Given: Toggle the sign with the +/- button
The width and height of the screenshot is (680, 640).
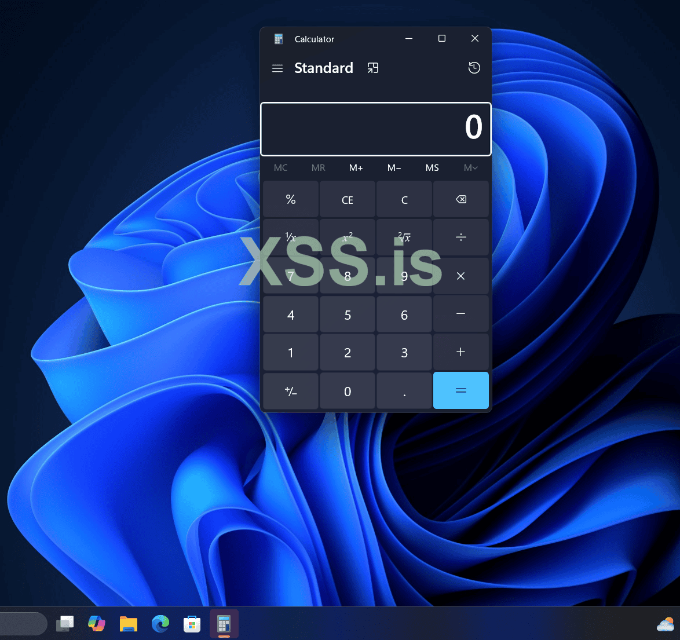Looking at the screenshot, I should click(x=290, y=391).
